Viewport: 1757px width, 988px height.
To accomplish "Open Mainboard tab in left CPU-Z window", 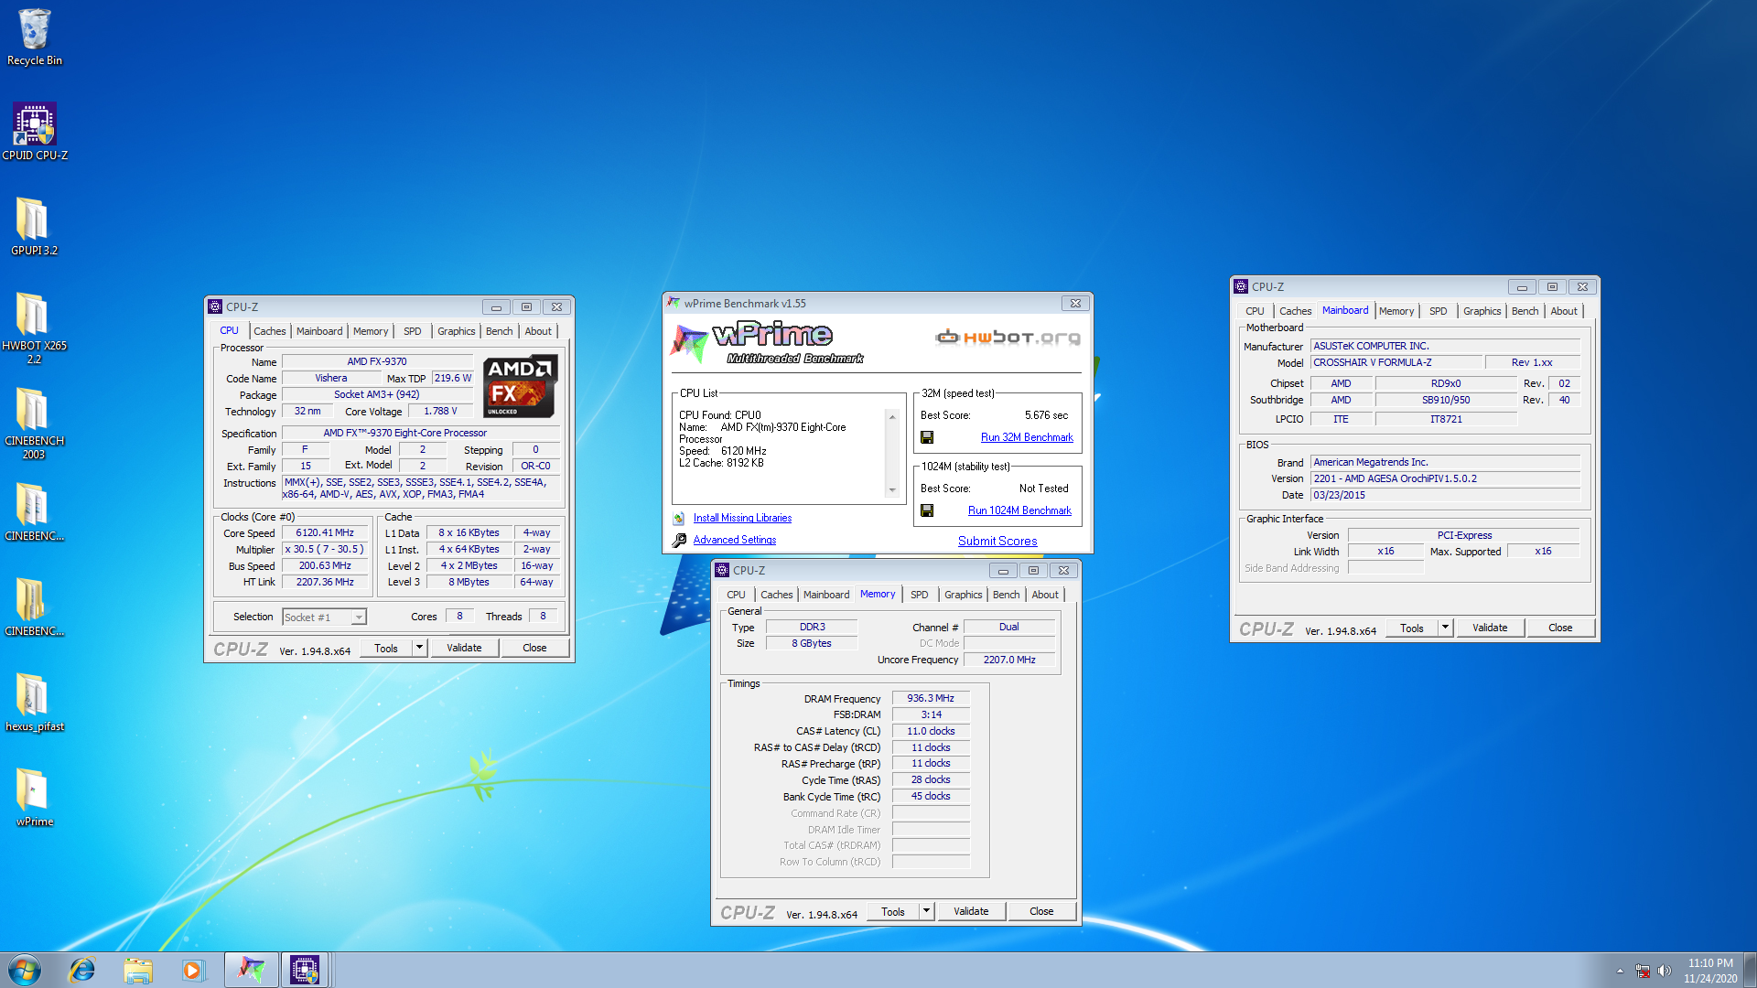I will [319, 331].
